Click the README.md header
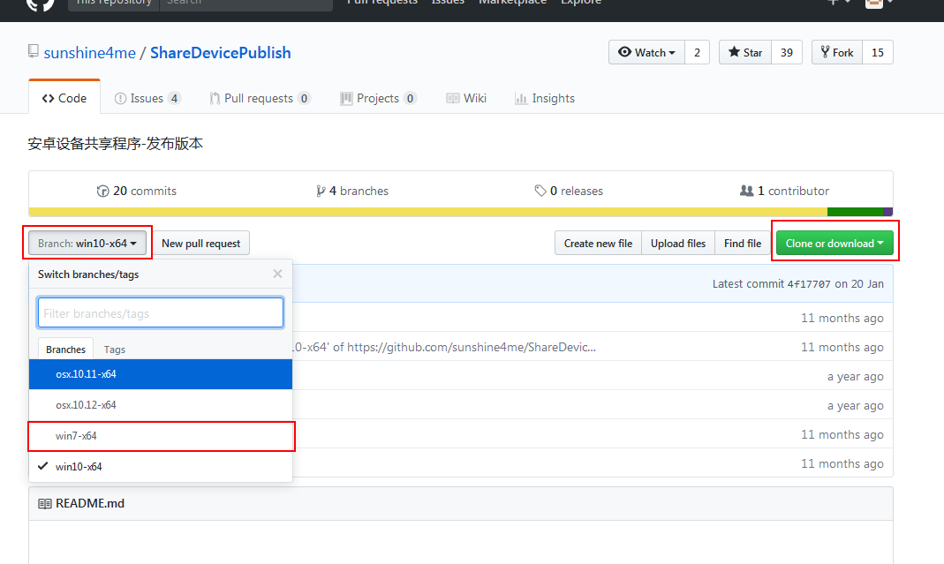The height and width of the screenshot is (564, 944). pos(461,504)
